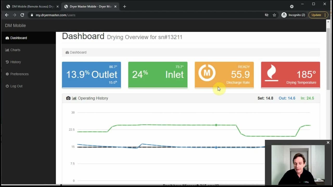Click the circular M mode icon on Discharge Rate tile
This screenshot has height=187, width=333.
[x=207, y=73]
